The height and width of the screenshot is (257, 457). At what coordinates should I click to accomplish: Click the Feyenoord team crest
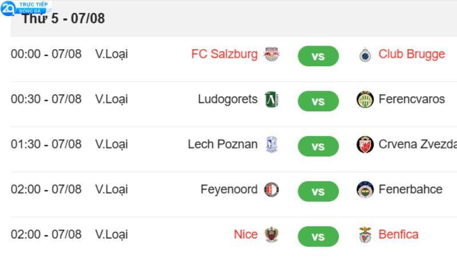tap(271, 190)
